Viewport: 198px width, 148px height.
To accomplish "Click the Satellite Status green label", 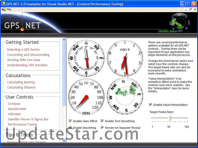I will (x=168, y=31).
